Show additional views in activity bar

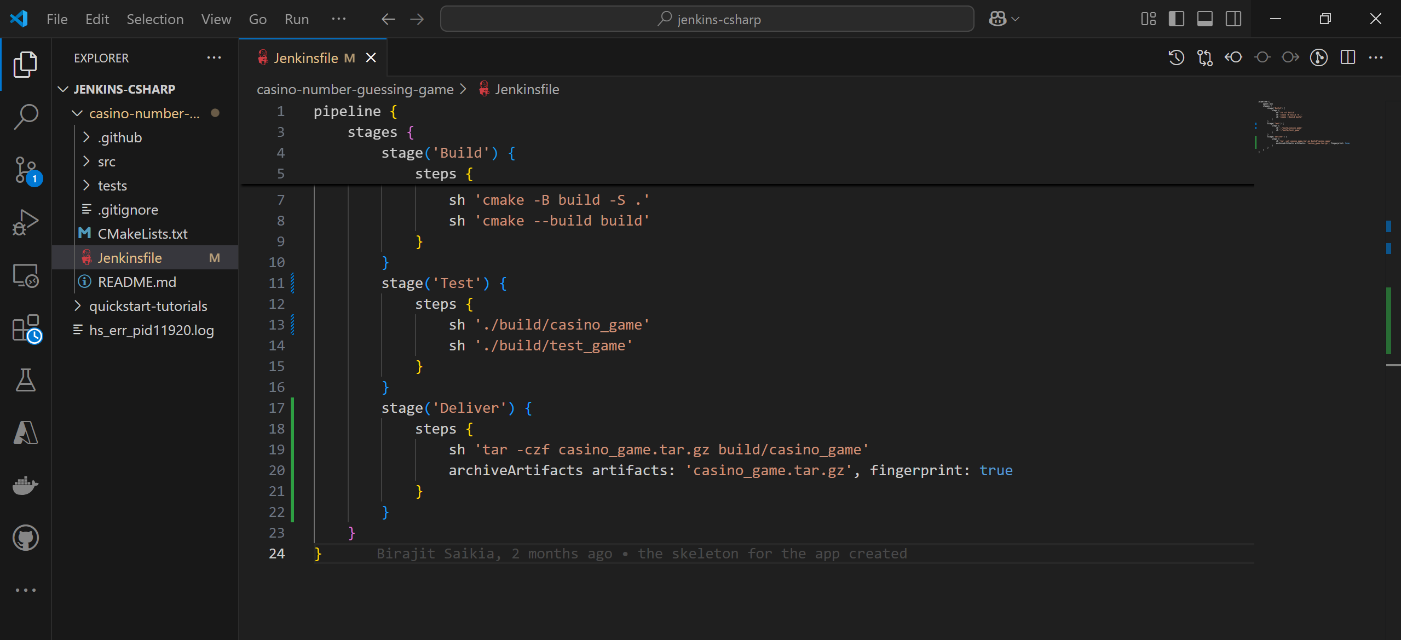[x=25, y=590]
